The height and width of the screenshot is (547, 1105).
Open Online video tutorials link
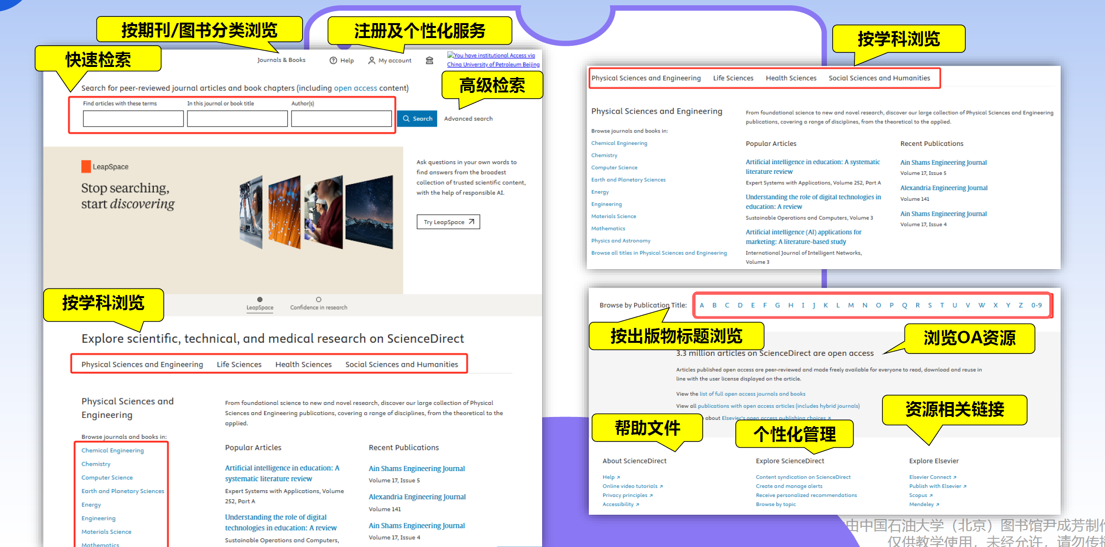[632, 486]
